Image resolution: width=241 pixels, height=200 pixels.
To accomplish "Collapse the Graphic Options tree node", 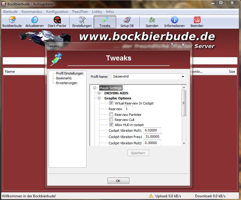I will pyautogui.click(x=99, y=98).
